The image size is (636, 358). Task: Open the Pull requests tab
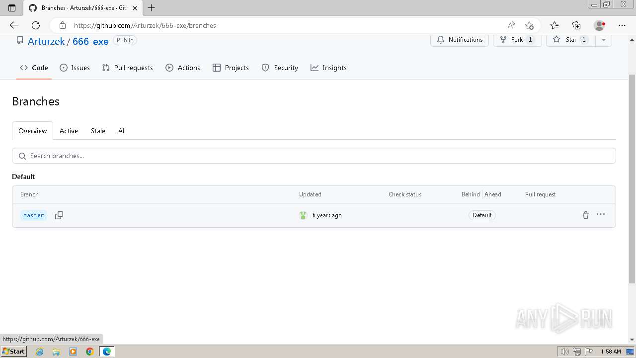tap(127, 68)
